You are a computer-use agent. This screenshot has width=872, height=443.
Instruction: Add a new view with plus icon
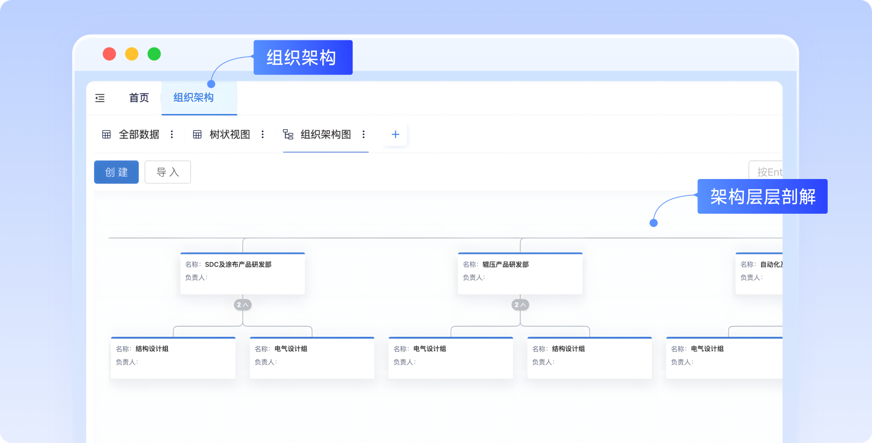tap(395, 134)
